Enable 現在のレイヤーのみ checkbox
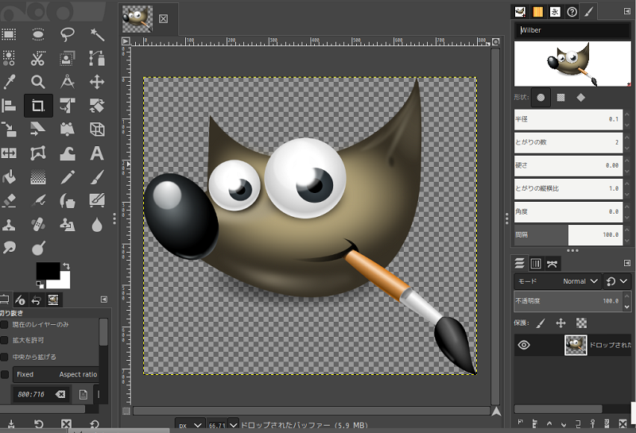 [x=4, y=324]
